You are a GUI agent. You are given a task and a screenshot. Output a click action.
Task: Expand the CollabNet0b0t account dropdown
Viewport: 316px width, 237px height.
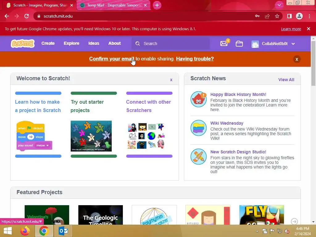(293, 44)
